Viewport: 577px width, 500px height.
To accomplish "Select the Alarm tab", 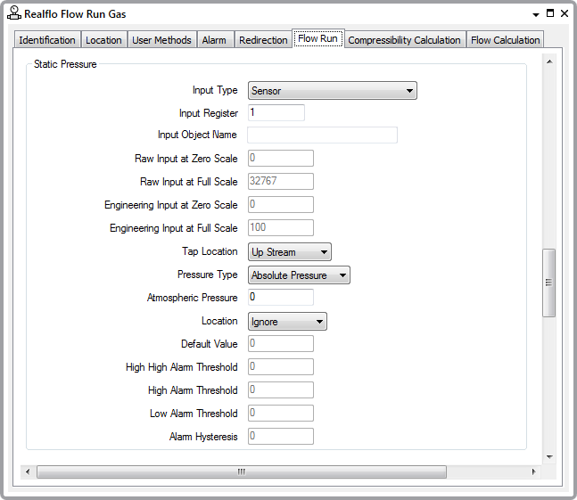I will (214, 40).
